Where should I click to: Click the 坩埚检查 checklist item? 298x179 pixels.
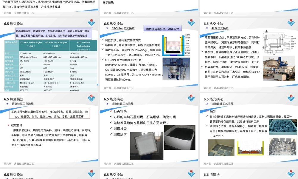tap(120, 129)
